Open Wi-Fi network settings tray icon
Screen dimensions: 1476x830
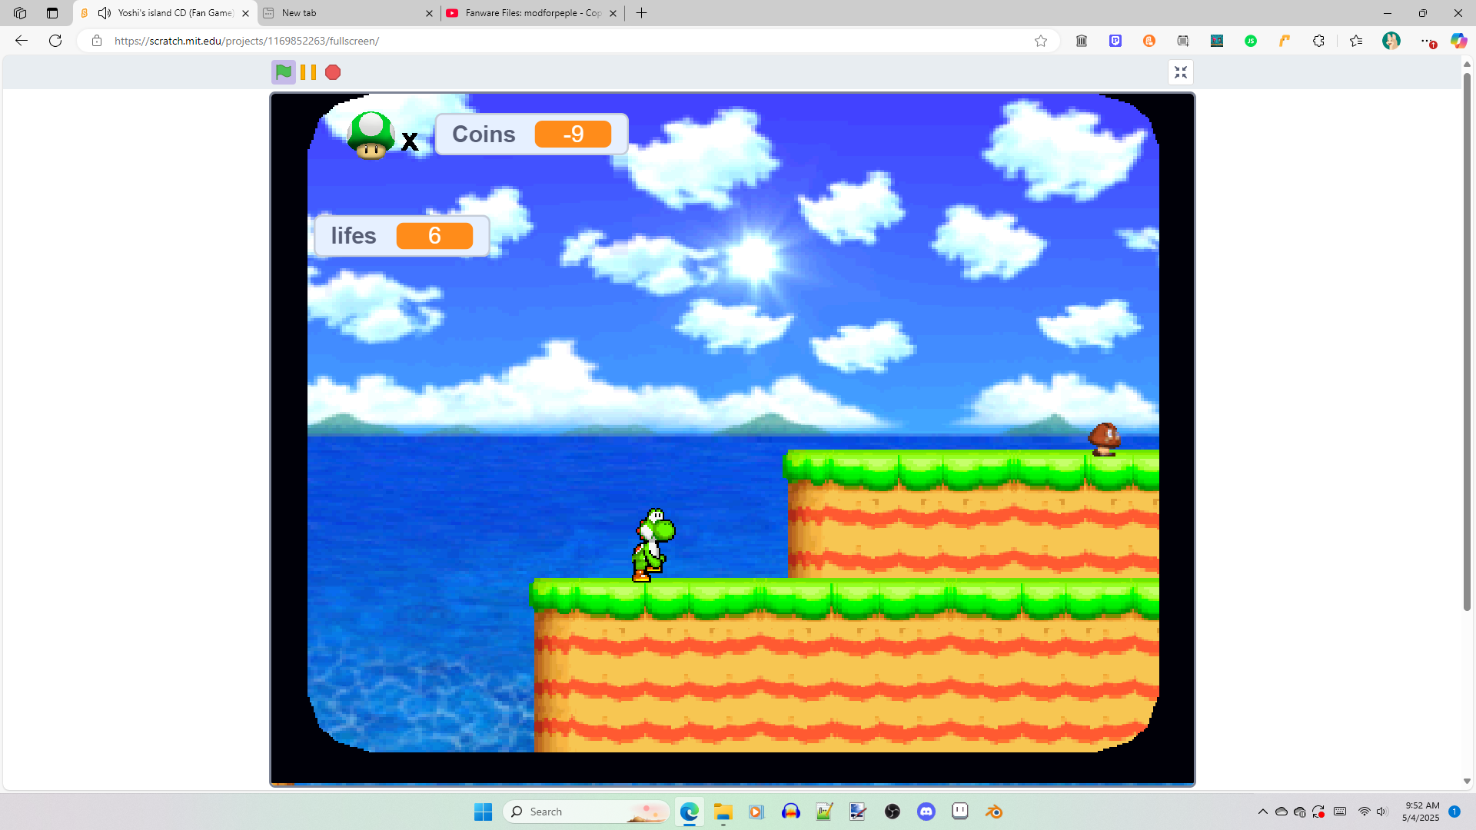(x=1364, y=812)
